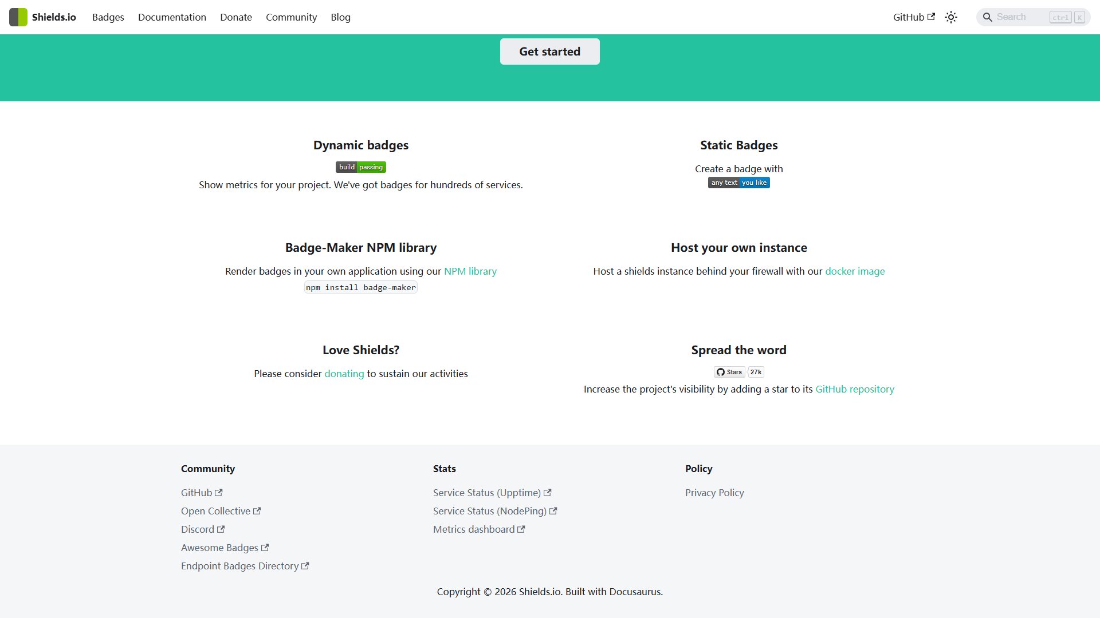The height and width of the screenshot is (618, 1100).
Task: Follow the NPM library link
Action: click(470, 271)
